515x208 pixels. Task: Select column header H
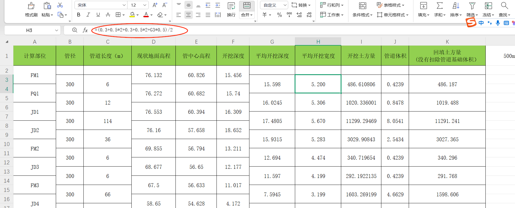tap(318, 41)
